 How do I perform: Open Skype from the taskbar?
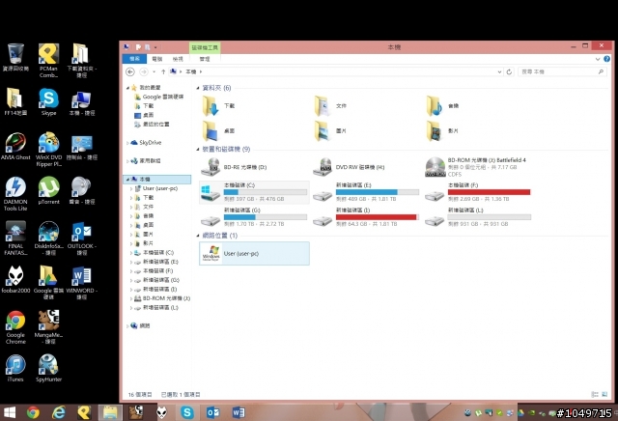[187, 412]
